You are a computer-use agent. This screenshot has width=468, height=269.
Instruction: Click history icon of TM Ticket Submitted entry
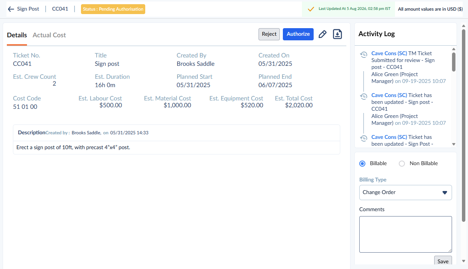(x=363, y=54)
